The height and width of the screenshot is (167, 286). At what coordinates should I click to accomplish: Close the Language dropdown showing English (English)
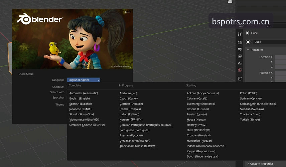tap(83, 80)
